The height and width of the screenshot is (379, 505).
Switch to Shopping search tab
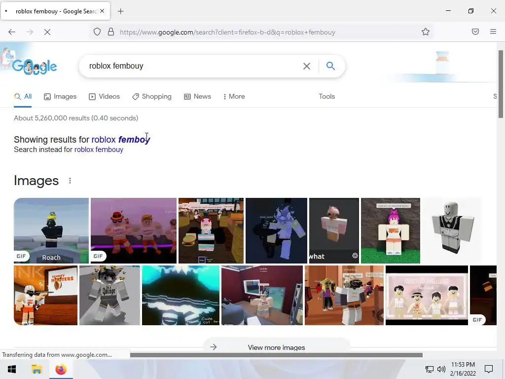coord(152,96)
